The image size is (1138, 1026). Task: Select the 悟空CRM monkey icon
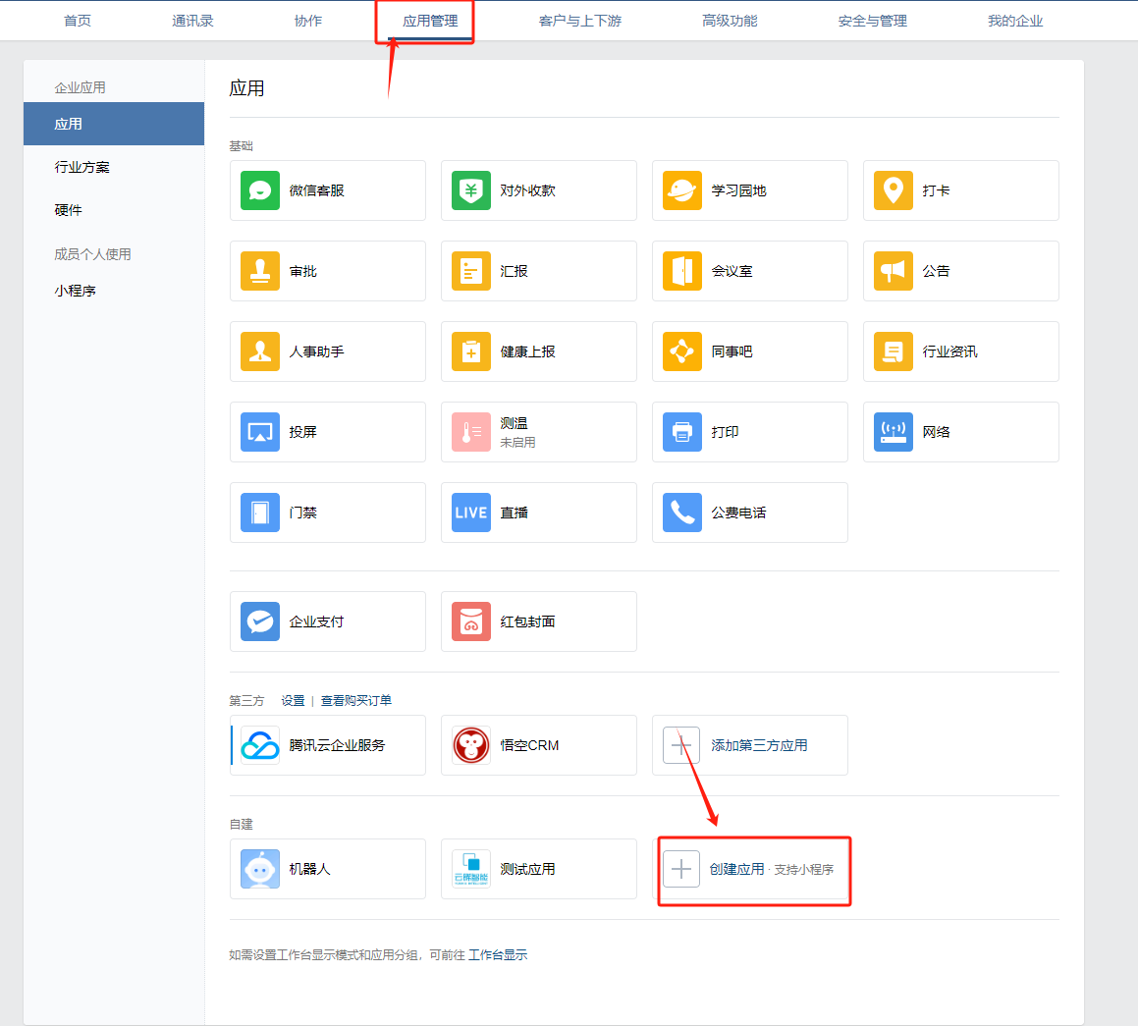[x=471, y=745]
